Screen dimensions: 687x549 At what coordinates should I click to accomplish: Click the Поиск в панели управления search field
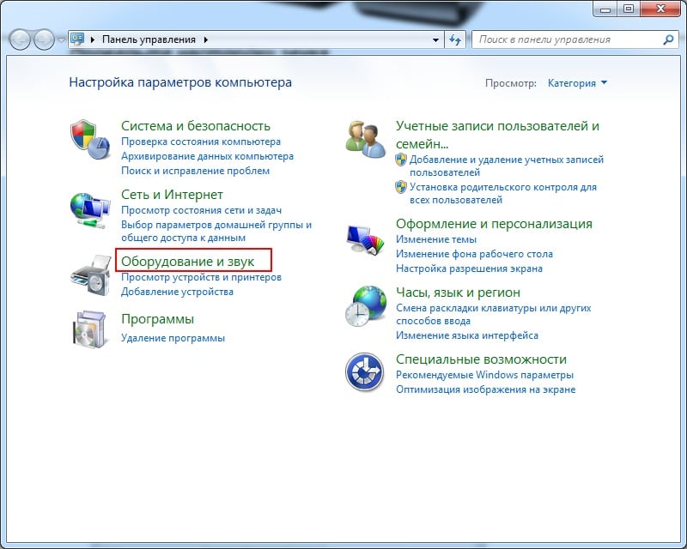(567, 39)
